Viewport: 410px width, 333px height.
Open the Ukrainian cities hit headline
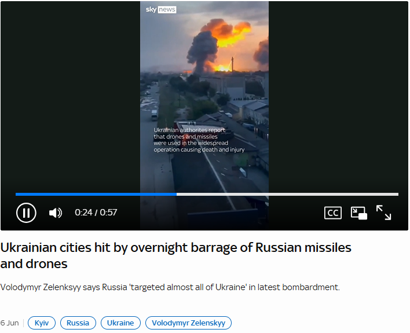pyautogui.click(x=175, y=255)
